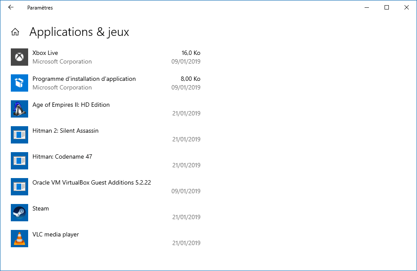
Task: Choose the Steam application row
Action: point(106,213)
